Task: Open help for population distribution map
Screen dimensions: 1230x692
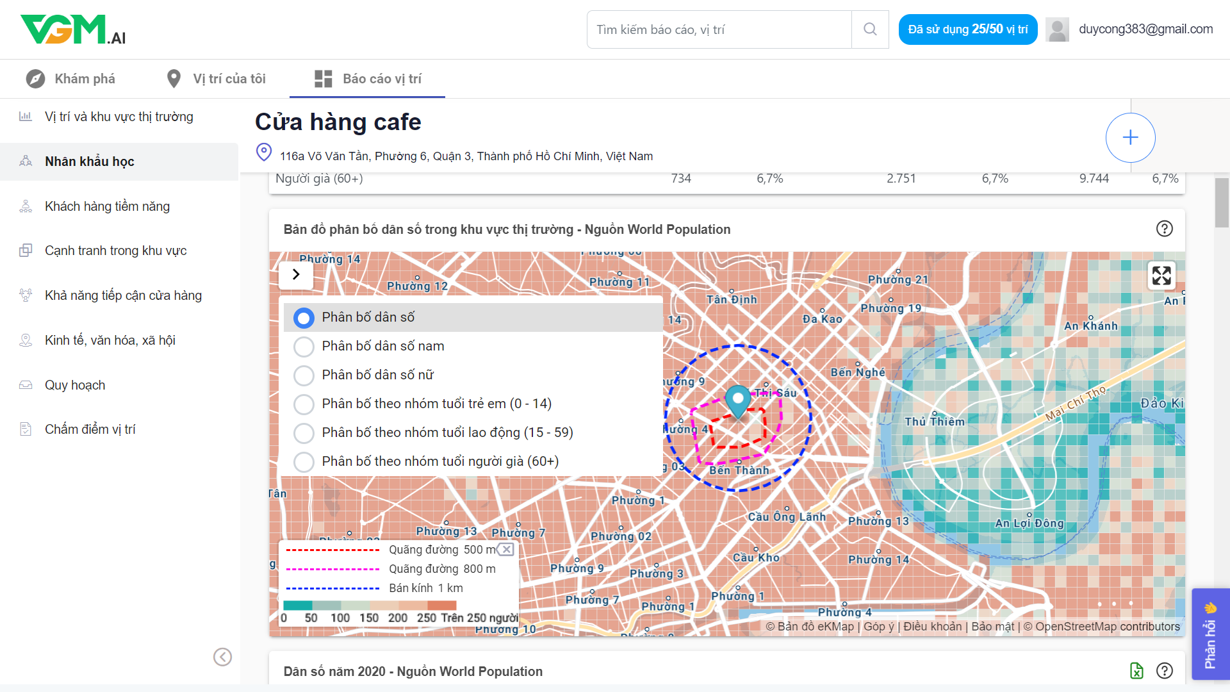Action: point(1164,229)
